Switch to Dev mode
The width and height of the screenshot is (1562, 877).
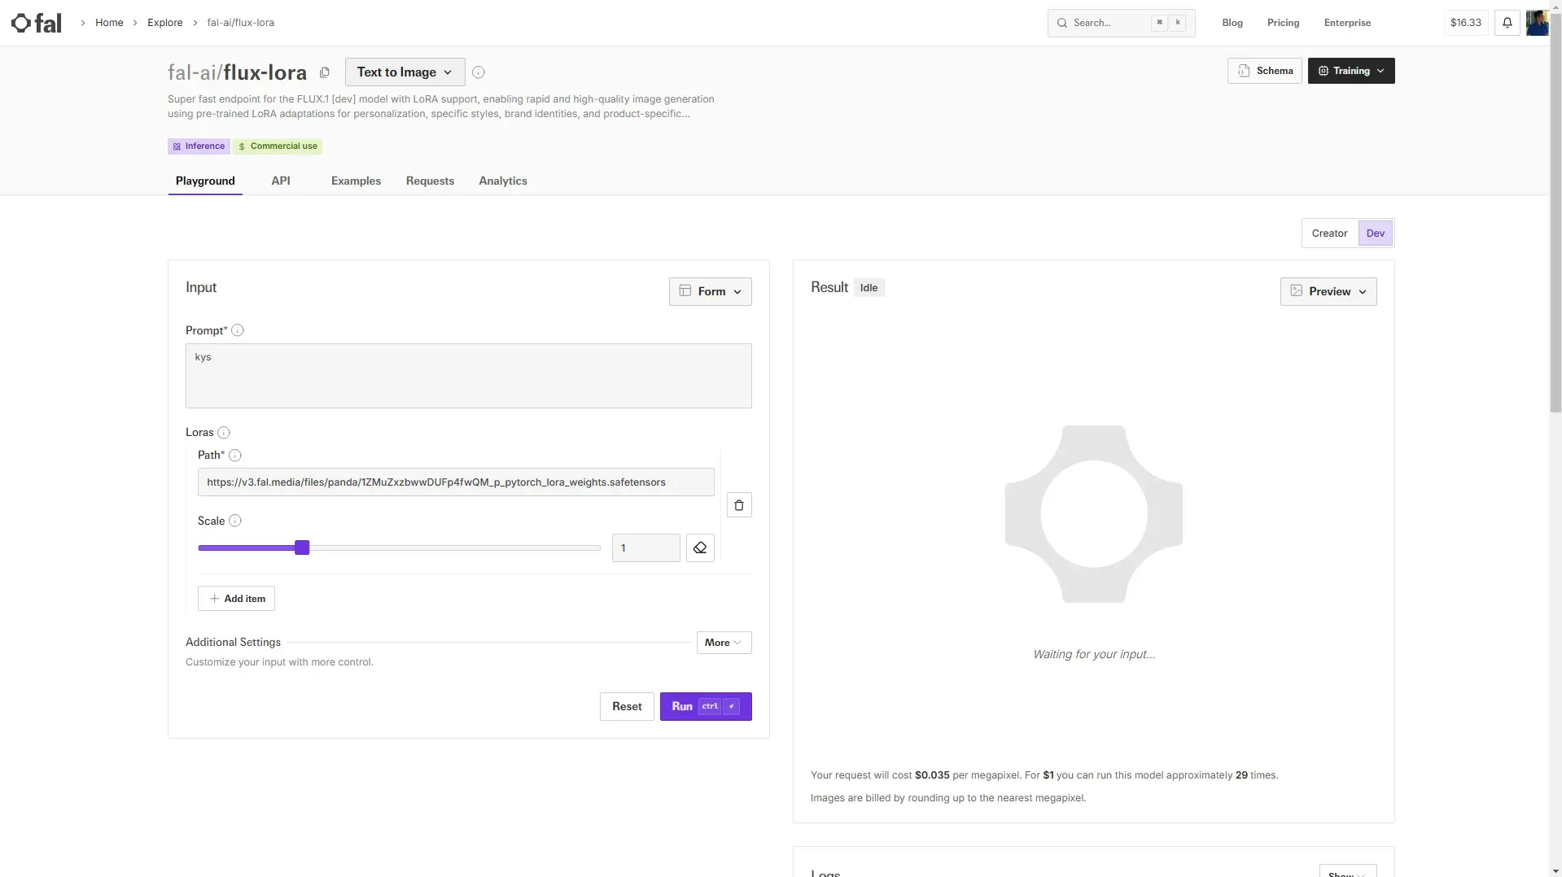click(1375, 233)
